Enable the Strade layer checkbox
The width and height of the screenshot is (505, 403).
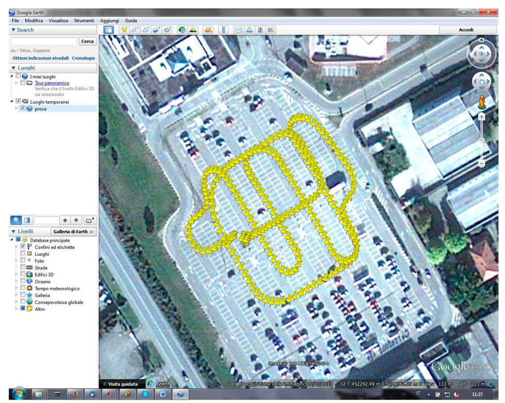pos(23,268)
